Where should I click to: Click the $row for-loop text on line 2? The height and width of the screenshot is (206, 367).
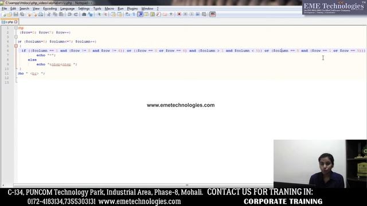pyautogui.click(x=45, y=33)
